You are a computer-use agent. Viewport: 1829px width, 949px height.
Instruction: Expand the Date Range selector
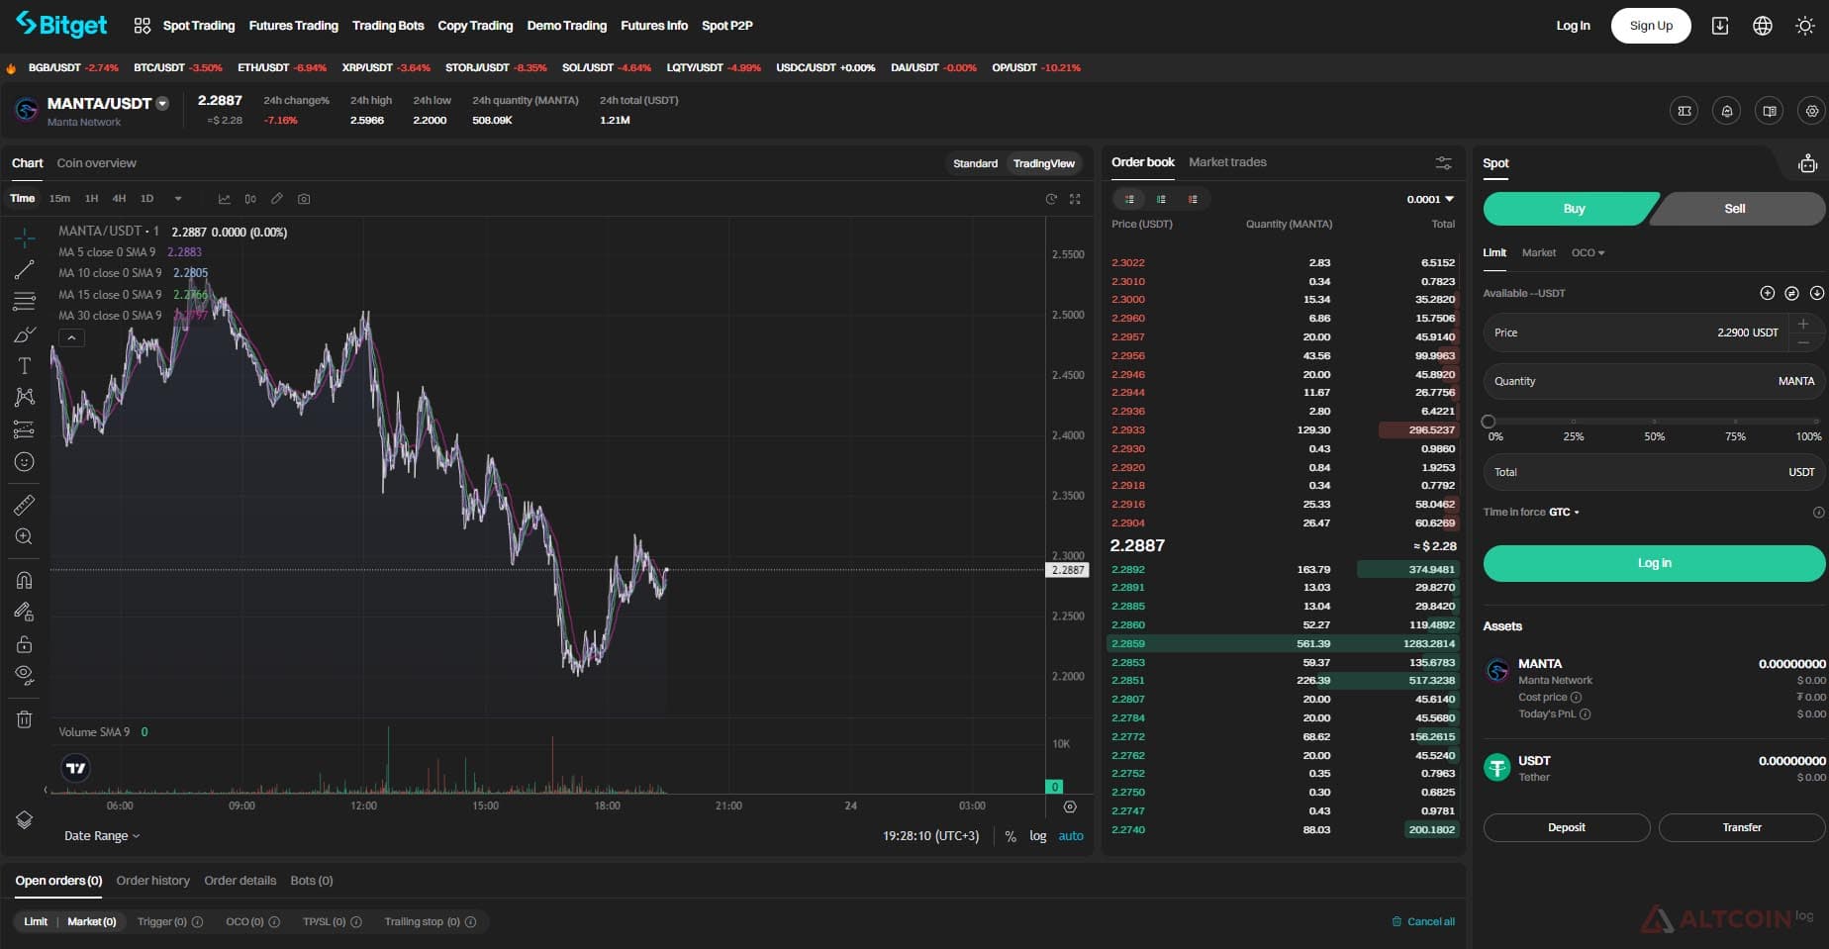coord(102,836)
